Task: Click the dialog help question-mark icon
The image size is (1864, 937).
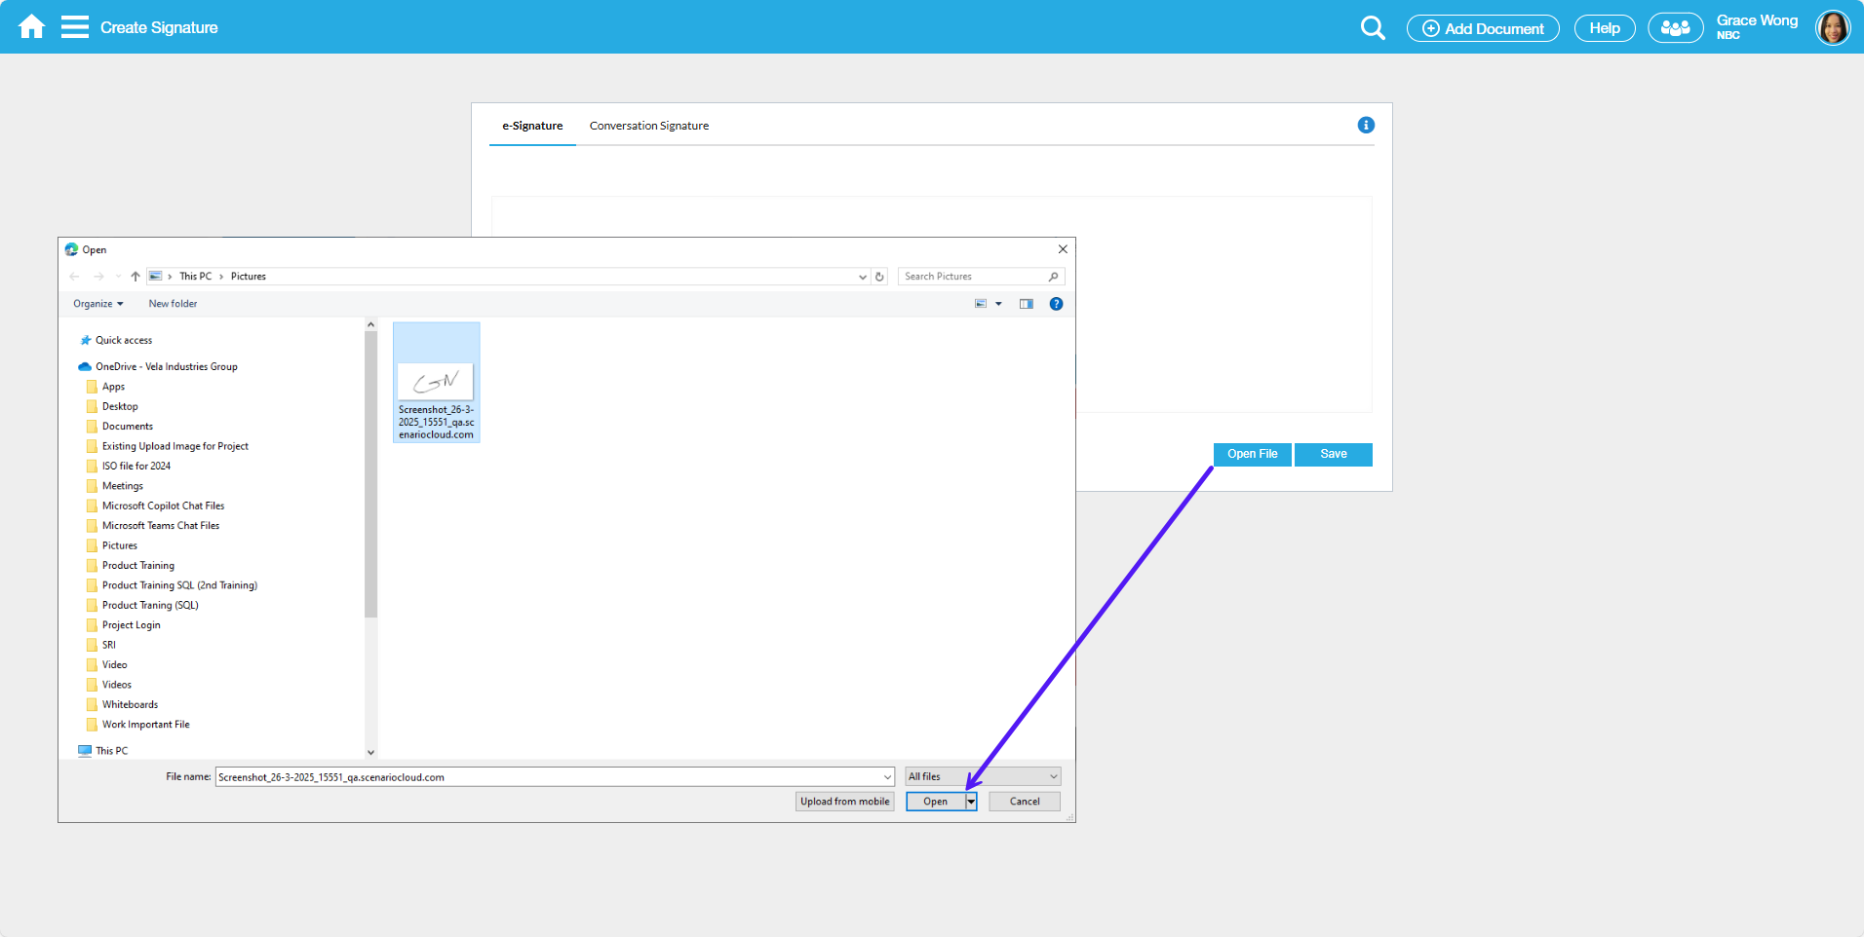Action: click(1056, 304)
